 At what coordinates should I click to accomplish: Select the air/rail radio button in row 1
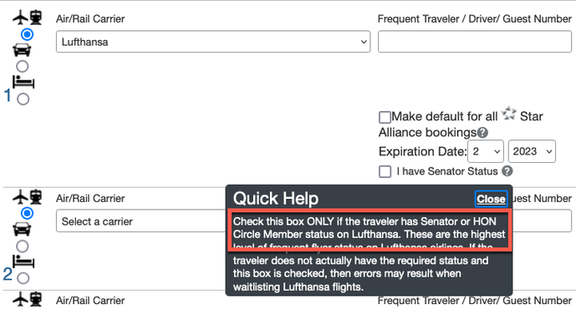coord(27,34)
